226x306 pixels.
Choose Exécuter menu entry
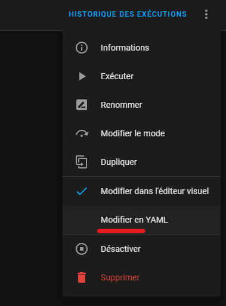(x=141, y=76)
